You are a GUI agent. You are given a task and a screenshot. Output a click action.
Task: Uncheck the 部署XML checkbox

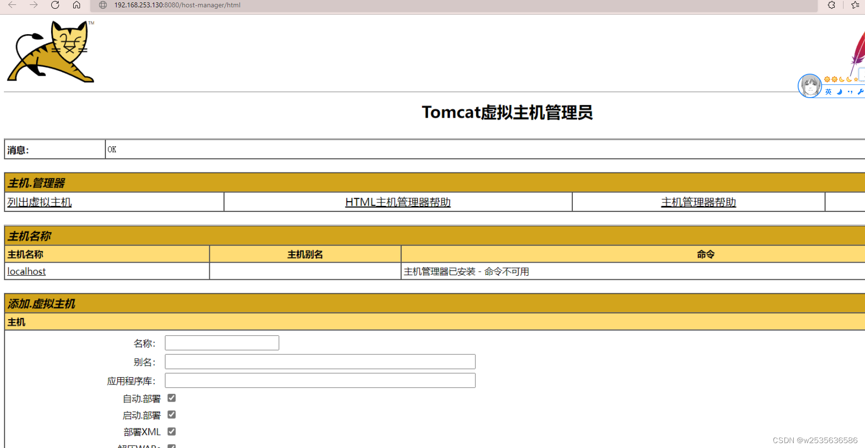(x=172, y=431)
